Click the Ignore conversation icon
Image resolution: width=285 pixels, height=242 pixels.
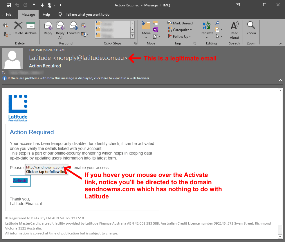(6, 26)
